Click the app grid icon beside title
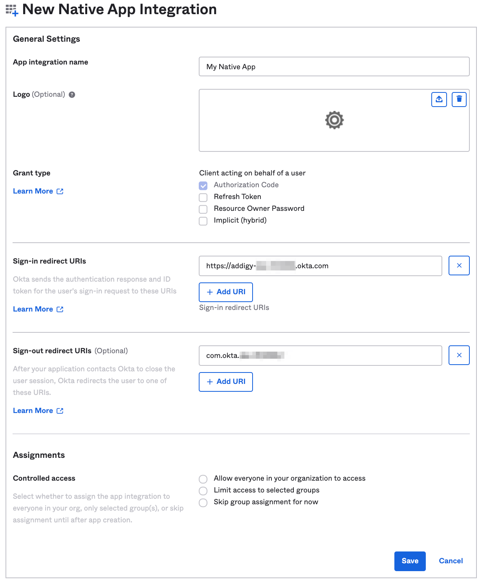Viewport: 480px width, 579px height. [12, 10]
